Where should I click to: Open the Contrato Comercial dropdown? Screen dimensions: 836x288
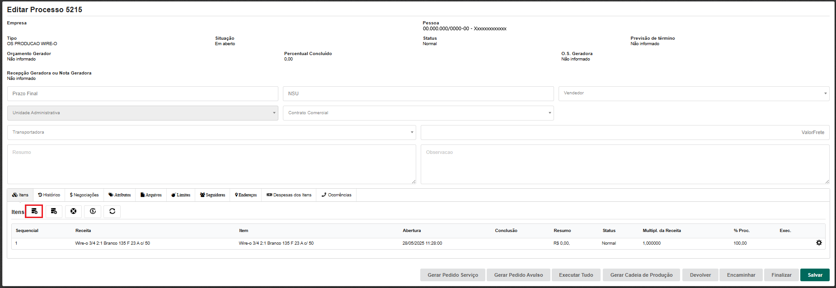[418, 113]
